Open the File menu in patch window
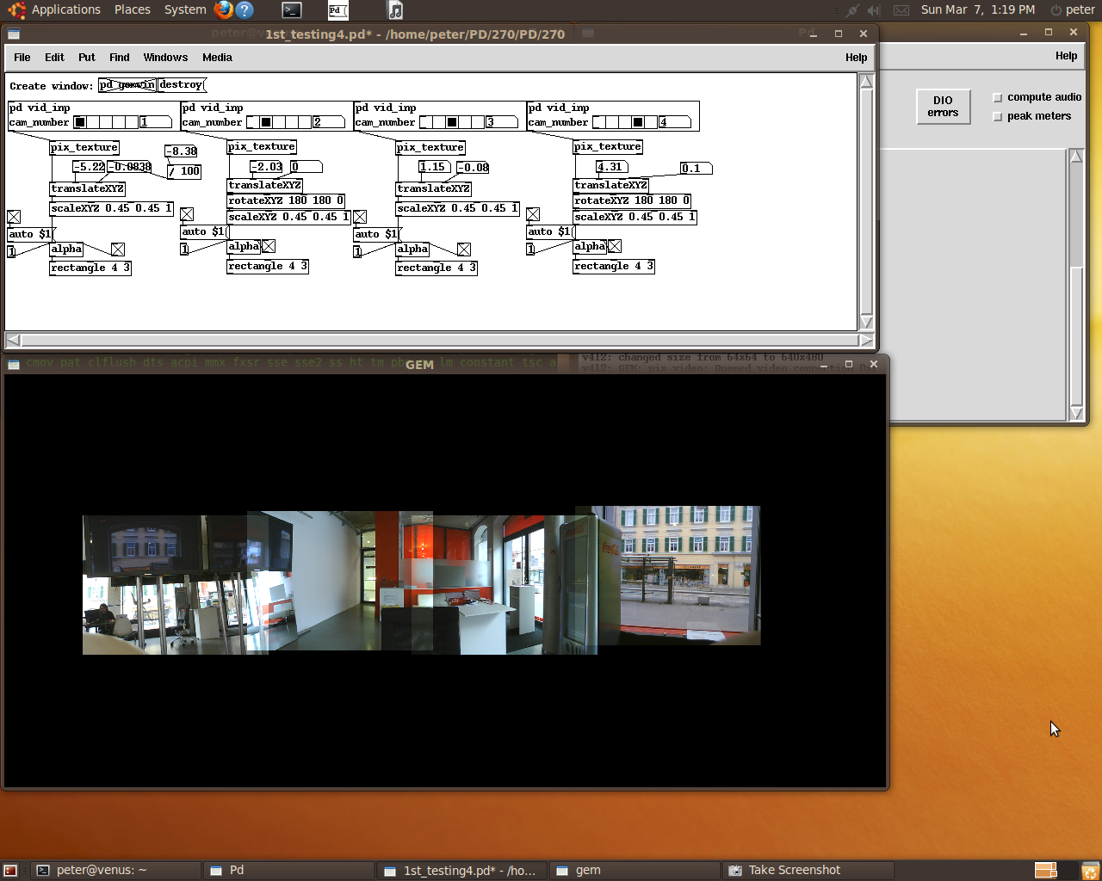1102x881 pixels. click(x=22, y=58)
